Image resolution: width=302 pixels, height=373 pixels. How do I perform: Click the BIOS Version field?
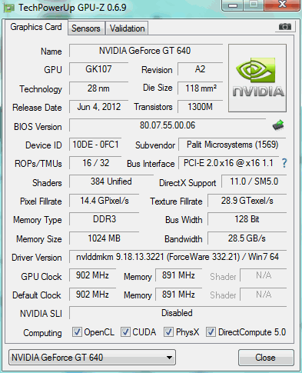(x=168, y=125)
